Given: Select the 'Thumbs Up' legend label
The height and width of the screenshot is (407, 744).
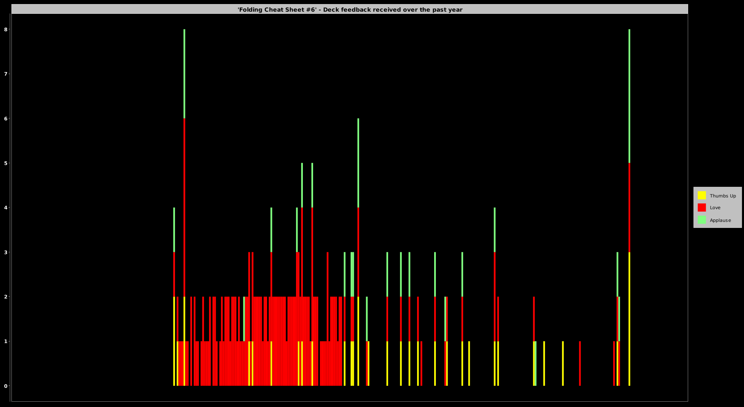Looking at the screenshot, I should (x=723, y=196).
